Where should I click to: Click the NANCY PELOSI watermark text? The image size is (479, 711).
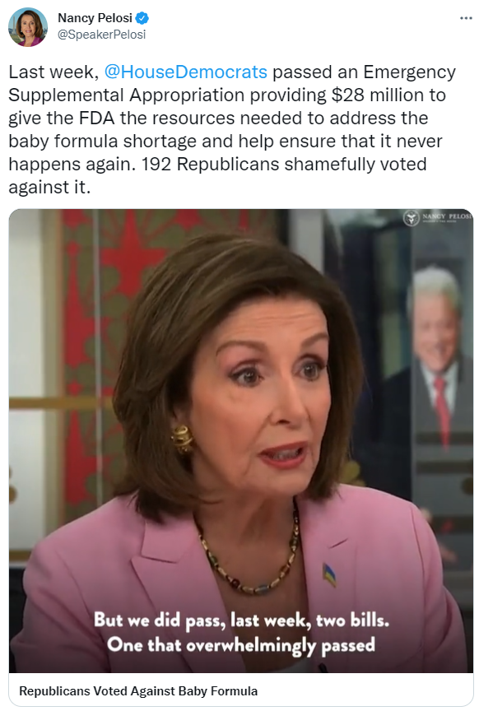click(x=447, y=216)
